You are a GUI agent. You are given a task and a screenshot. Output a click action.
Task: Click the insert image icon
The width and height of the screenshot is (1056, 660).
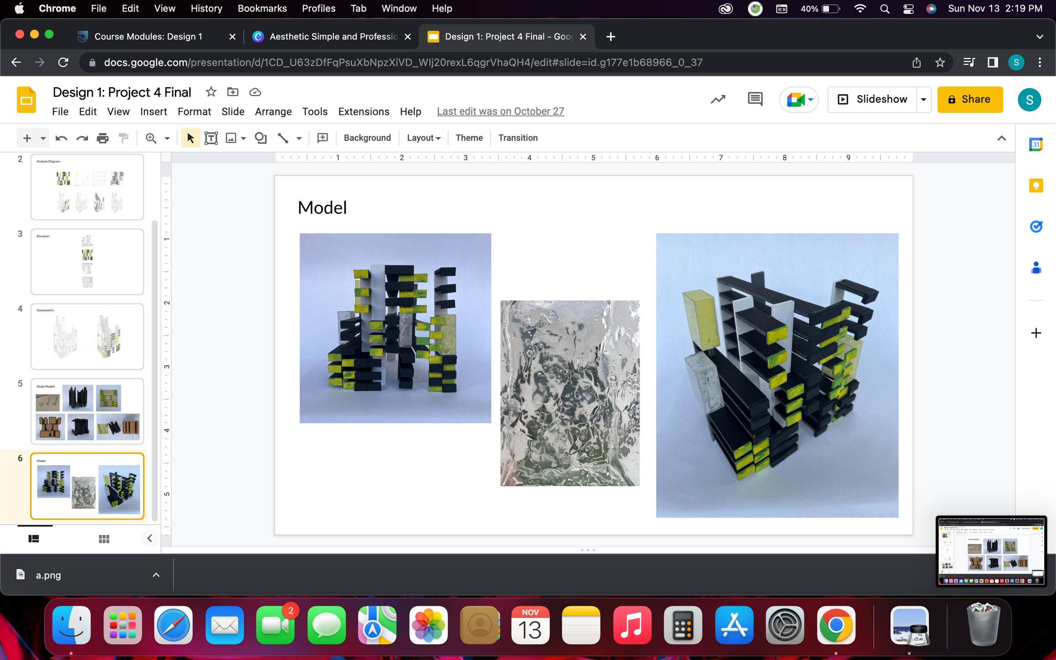click(x=231, y=138)
